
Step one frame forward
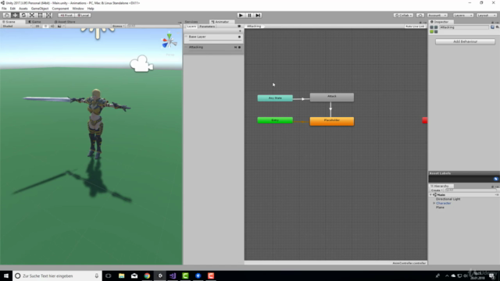pos(258,16)
